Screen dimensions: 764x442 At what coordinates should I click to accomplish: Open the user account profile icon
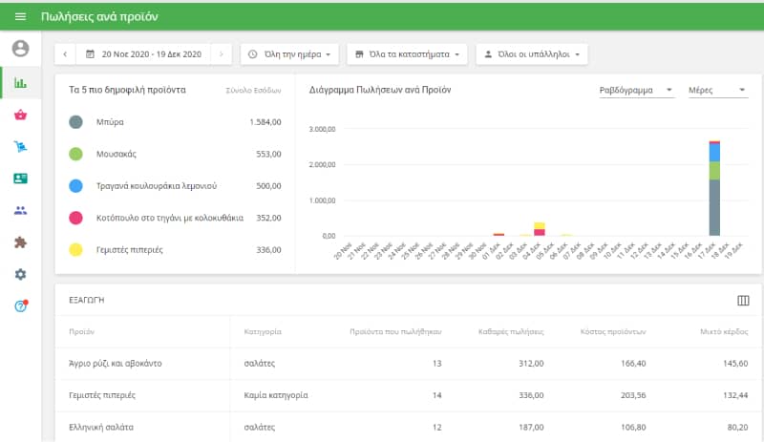tap(20, 49)
